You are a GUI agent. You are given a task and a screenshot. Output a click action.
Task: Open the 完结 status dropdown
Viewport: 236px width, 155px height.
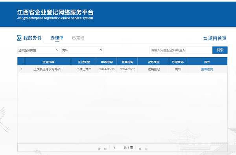pyautogui.click(x=82, y=50)
